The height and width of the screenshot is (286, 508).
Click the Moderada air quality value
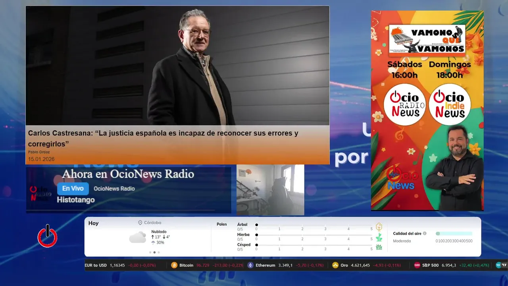point(402,241)
